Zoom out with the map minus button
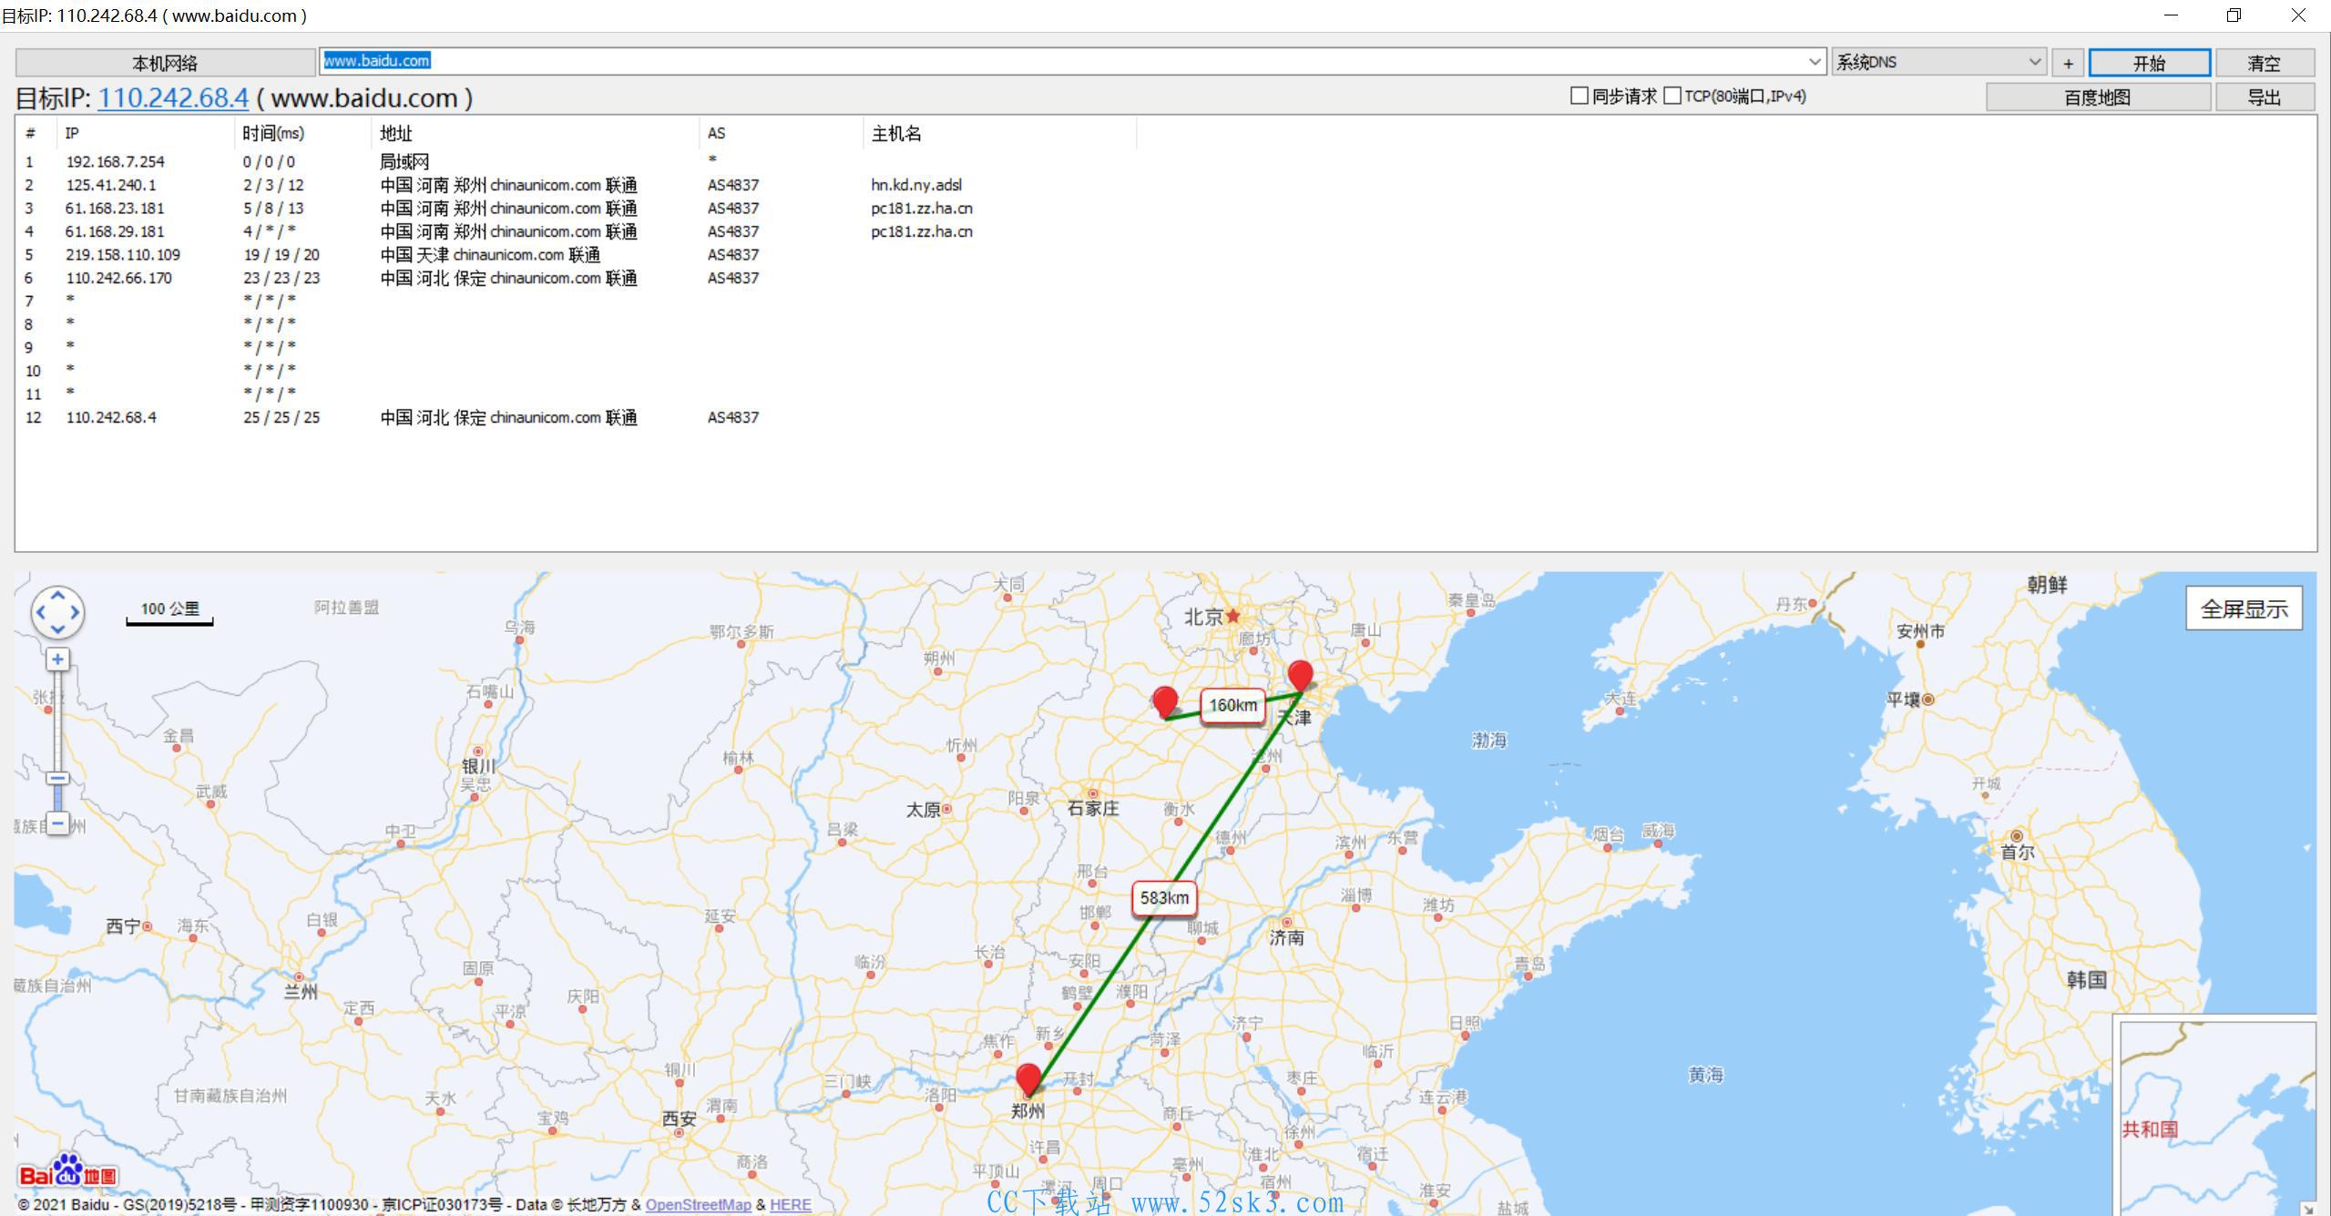 [x=57, y=823]
